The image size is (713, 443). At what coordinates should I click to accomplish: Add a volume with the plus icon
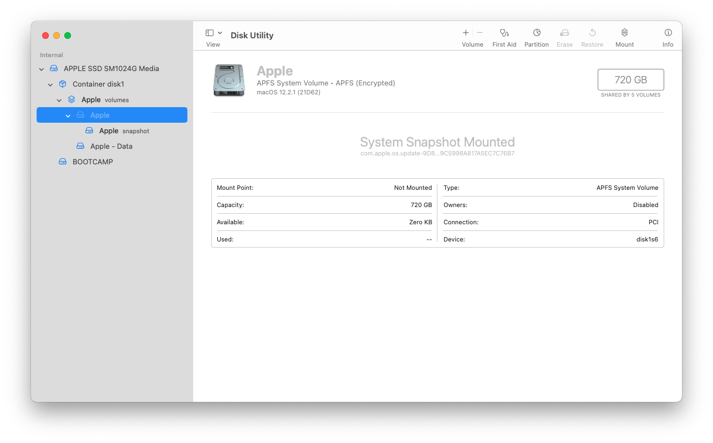(x=466, y=33)
